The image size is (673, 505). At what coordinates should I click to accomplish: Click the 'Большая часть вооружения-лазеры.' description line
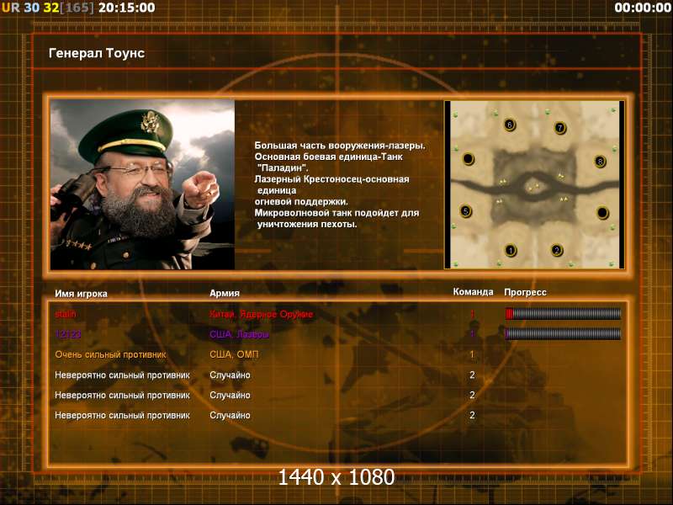point(340,146)
